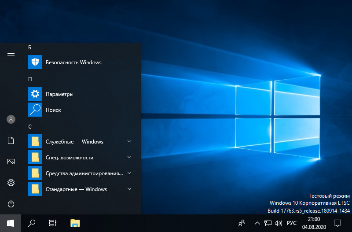The width and height of the screenshot is (352, 232).
Task: Open Documents from Start sidebar
Action: [11, 140]
